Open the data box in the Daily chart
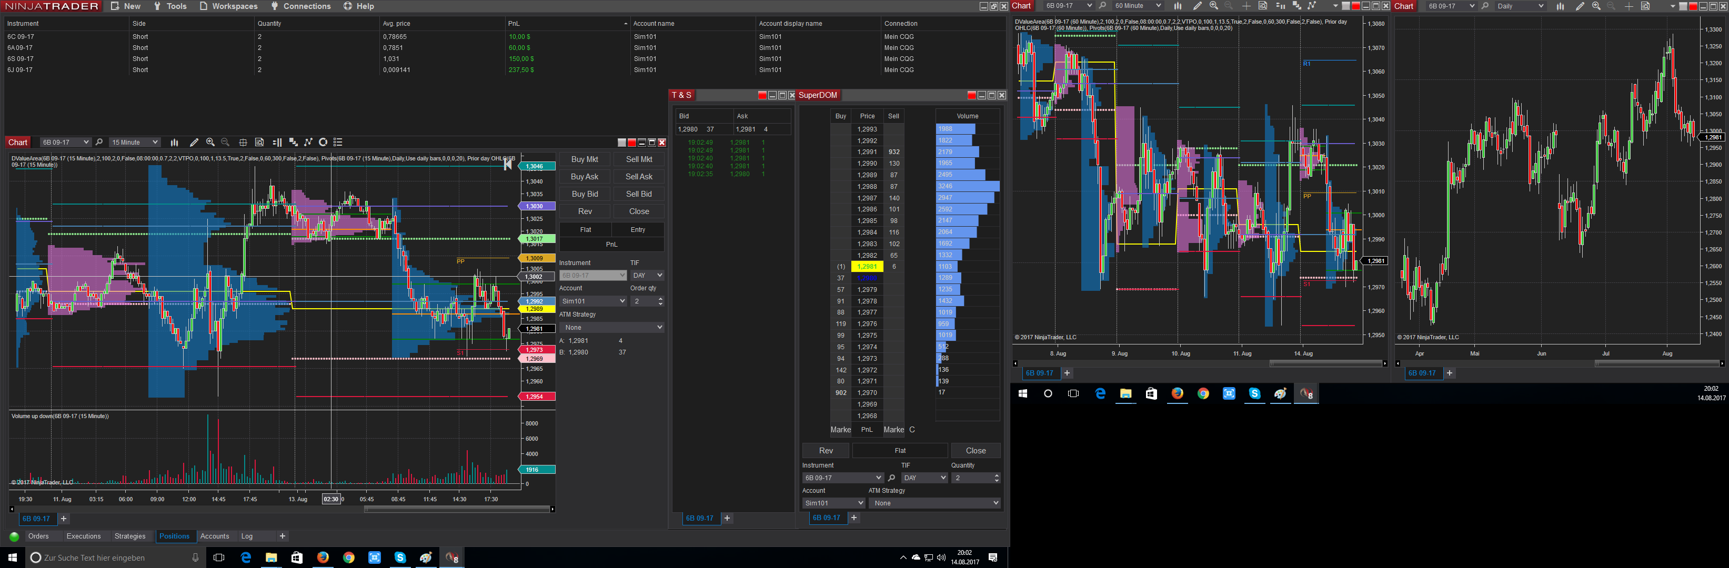This screenshot has height=568, width=1729. point(1645,6)
